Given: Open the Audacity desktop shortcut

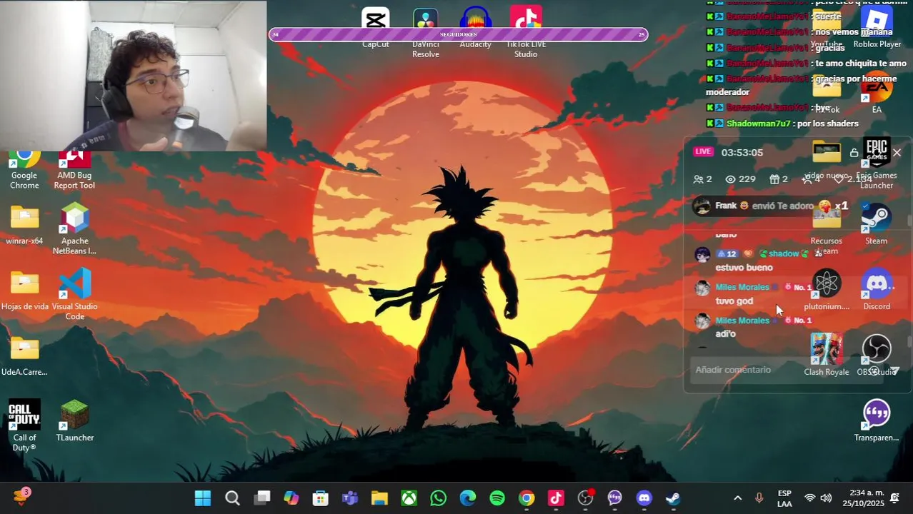Looking at the screenshot, I should (475, 29).
